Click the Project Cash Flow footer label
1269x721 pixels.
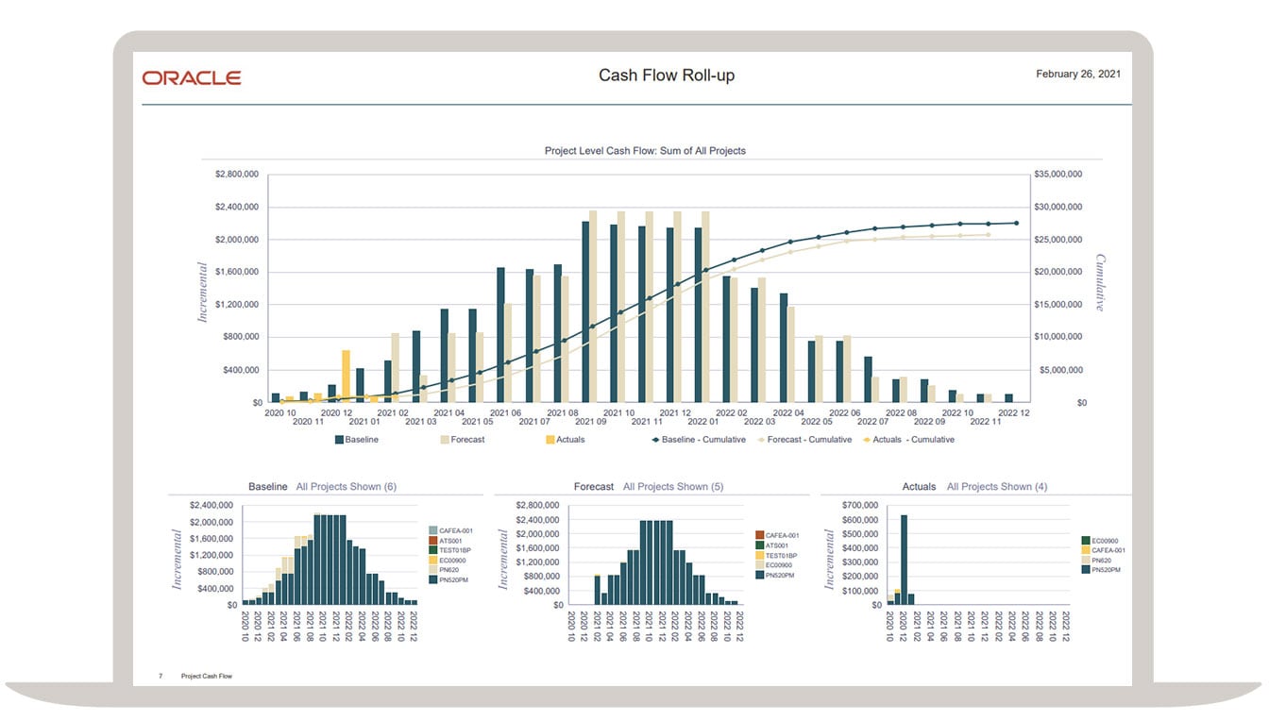click(x=207, y=676)
